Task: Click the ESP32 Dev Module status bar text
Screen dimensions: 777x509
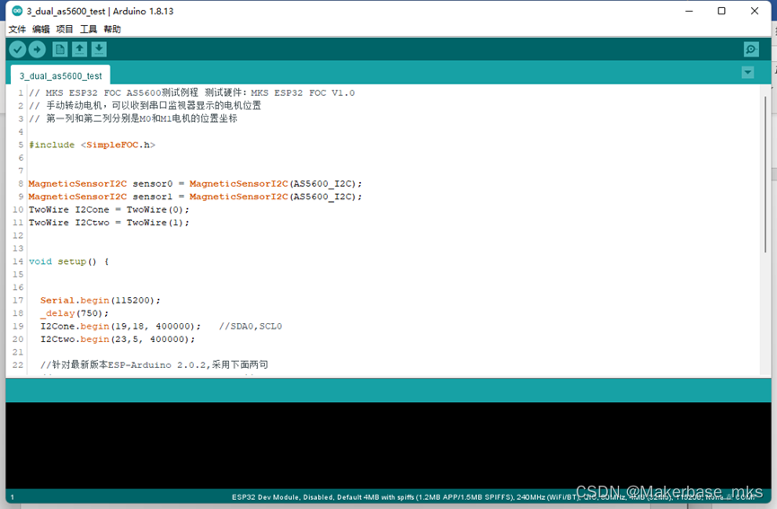Action: point(493,496)
